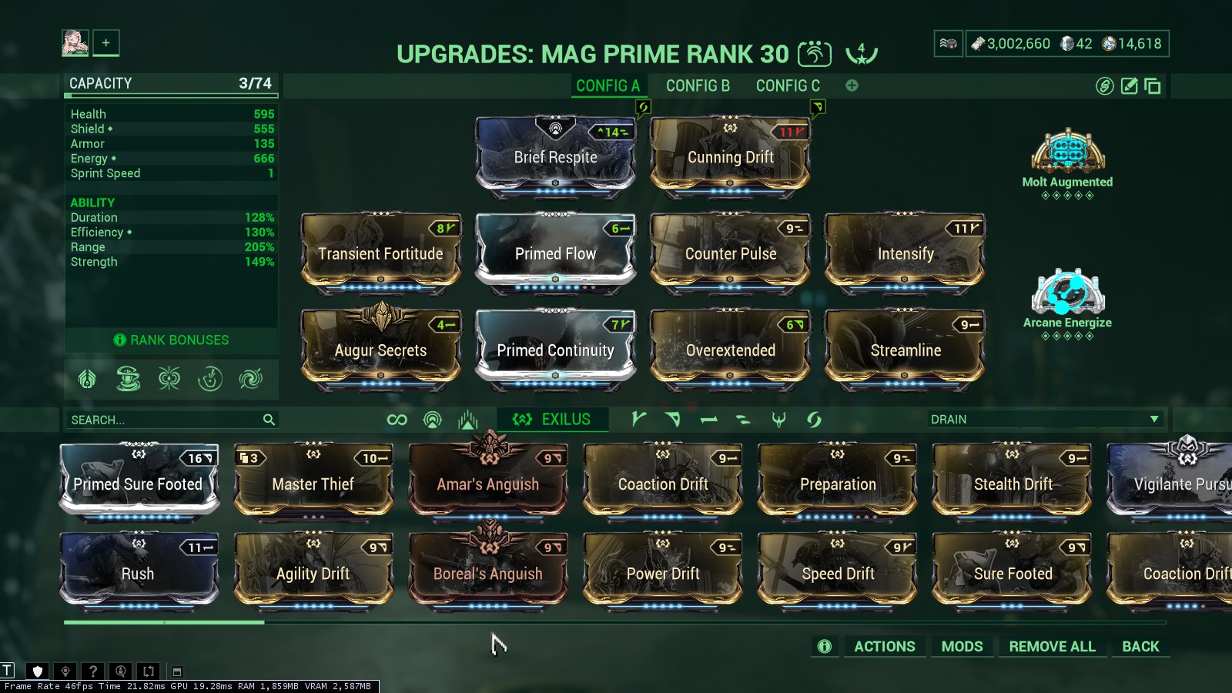This screenshot has height=693, width=1232.
Task: Toggle the infinity all-mods filter
Action: click(397, 420)
